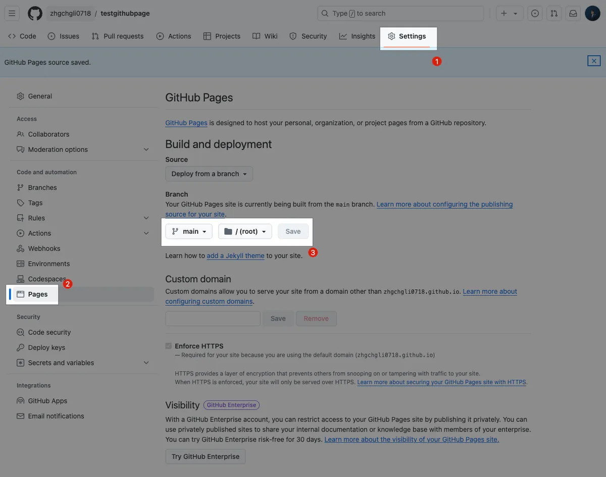The image size is (606, 477).
Task: Toggle the Enforce HTTPS checkbox
Action: coord(169,346)
